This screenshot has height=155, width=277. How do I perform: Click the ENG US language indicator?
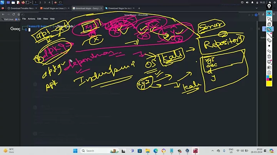pyautogui.click(x=231, y=151)
